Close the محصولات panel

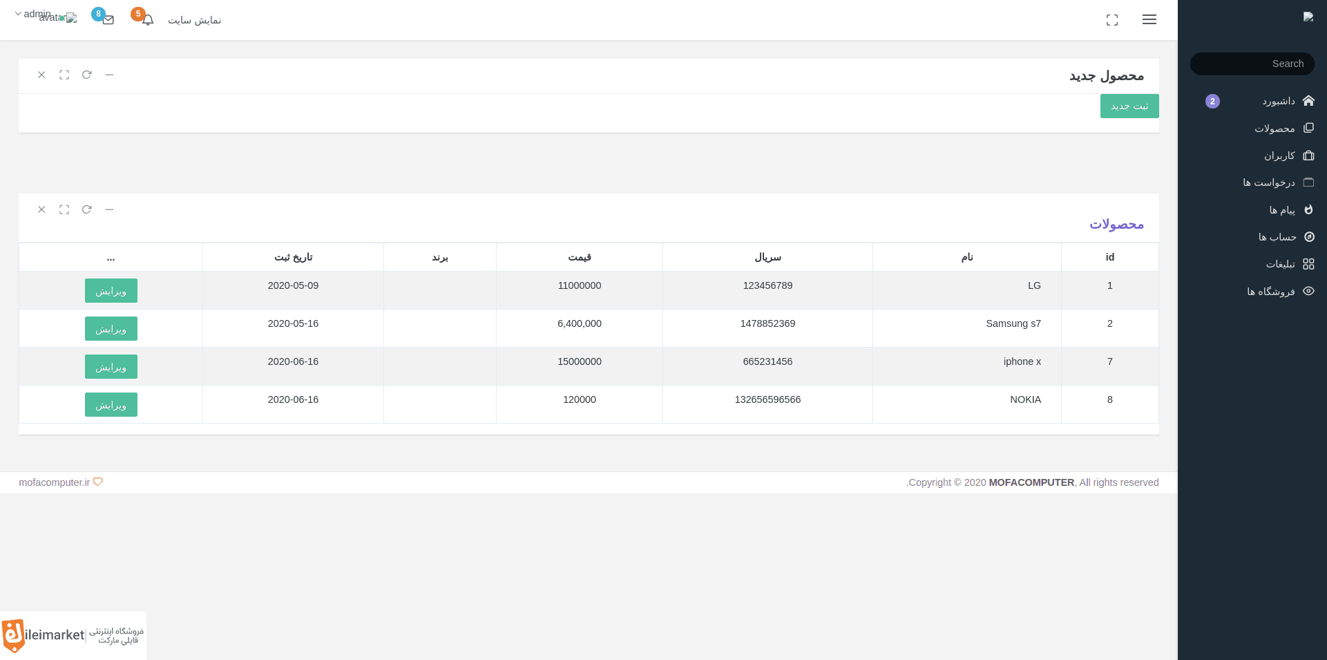pyautogui.click(x=41, y=209)
